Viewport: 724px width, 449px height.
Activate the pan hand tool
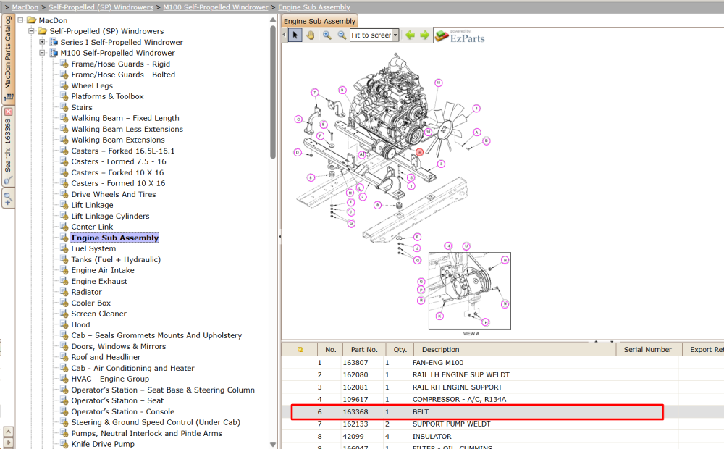311,35
